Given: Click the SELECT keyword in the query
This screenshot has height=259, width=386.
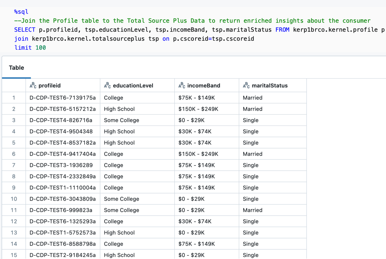Looking at the screenshot, I should 24,30.
